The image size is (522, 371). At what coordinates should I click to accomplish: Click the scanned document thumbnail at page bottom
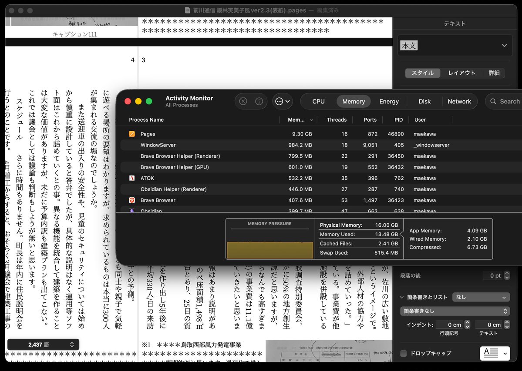pos(329,351)
